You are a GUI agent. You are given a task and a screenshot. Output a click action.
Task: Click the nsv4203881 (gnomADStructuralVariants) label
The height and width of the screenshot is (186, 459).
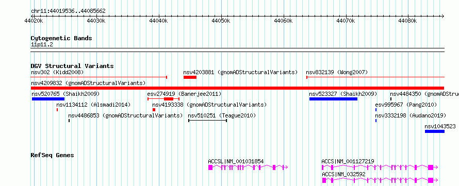[x=240, y=72]
